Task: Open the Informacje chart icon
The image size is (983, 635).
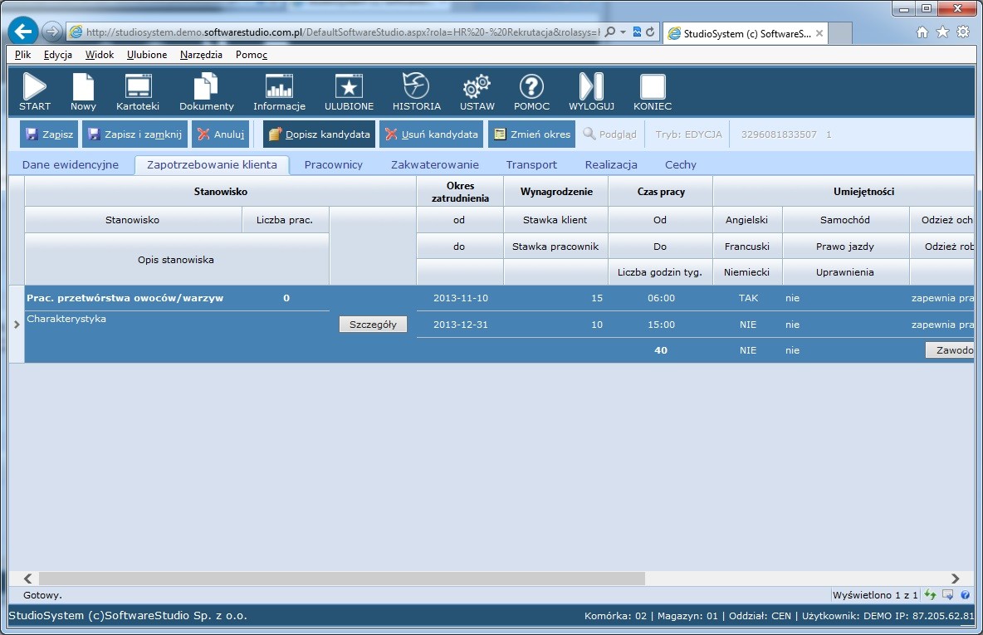Action: click(x=279, y=91)
